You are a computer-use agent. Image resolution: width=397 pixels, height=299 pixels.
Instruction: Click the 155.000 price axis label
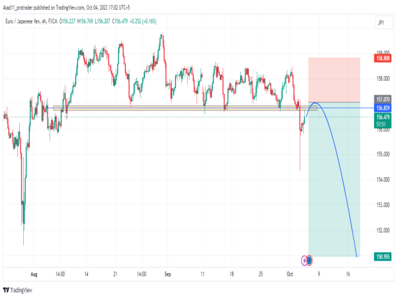pyautogui.click(x=383, y=154)
